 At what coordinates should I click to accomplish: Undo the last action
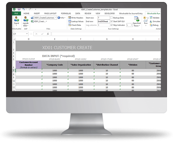pos(24,9)
